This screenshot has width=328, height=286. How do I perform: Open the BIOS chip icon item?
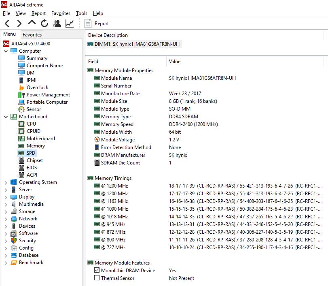pos(21,168)
